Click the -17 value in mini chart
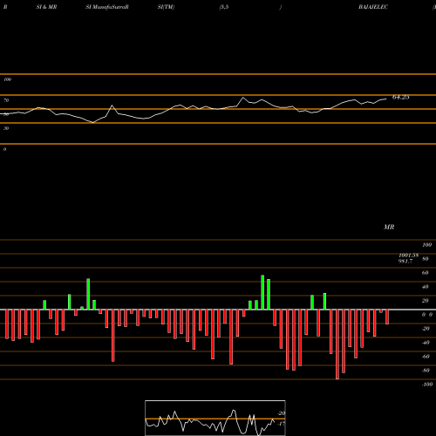Screen dimensions: 436x436 pos(281,424)
